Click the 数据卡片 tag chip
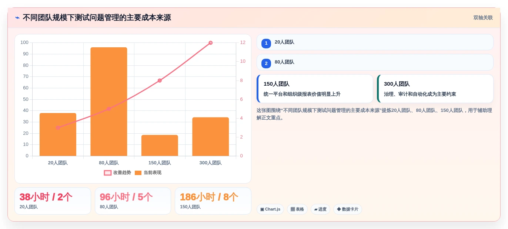This screenshot has width=508, height=229. point(348,209)
